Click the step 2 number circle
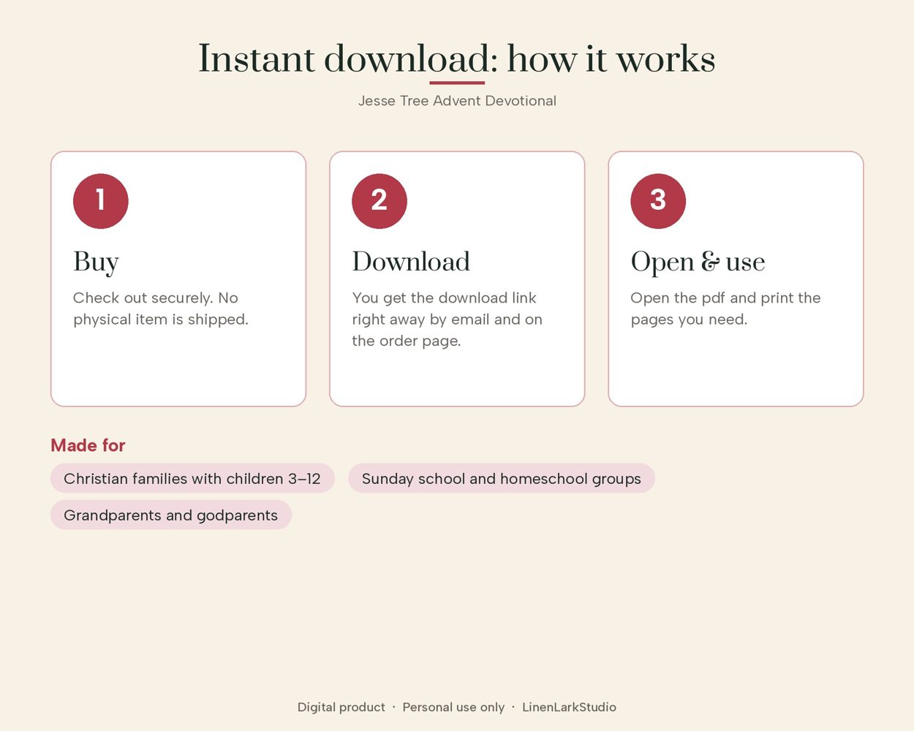914x731 pixels. 379,201
